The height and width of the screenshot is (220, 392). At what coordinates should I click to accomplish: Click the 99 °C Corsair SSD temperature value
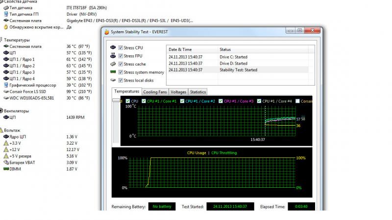[79, 91]
